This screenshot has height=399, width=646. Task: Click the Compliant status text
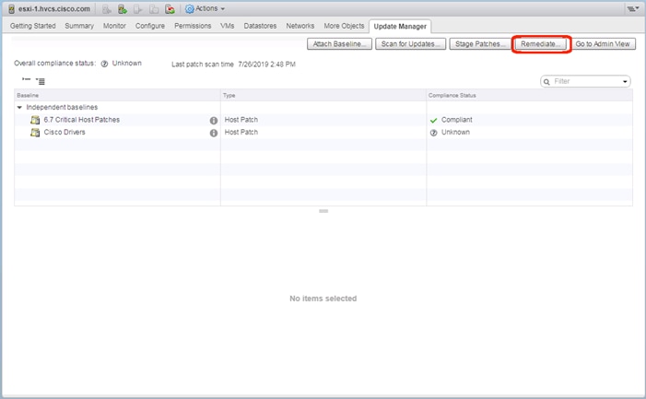point(456,120)
